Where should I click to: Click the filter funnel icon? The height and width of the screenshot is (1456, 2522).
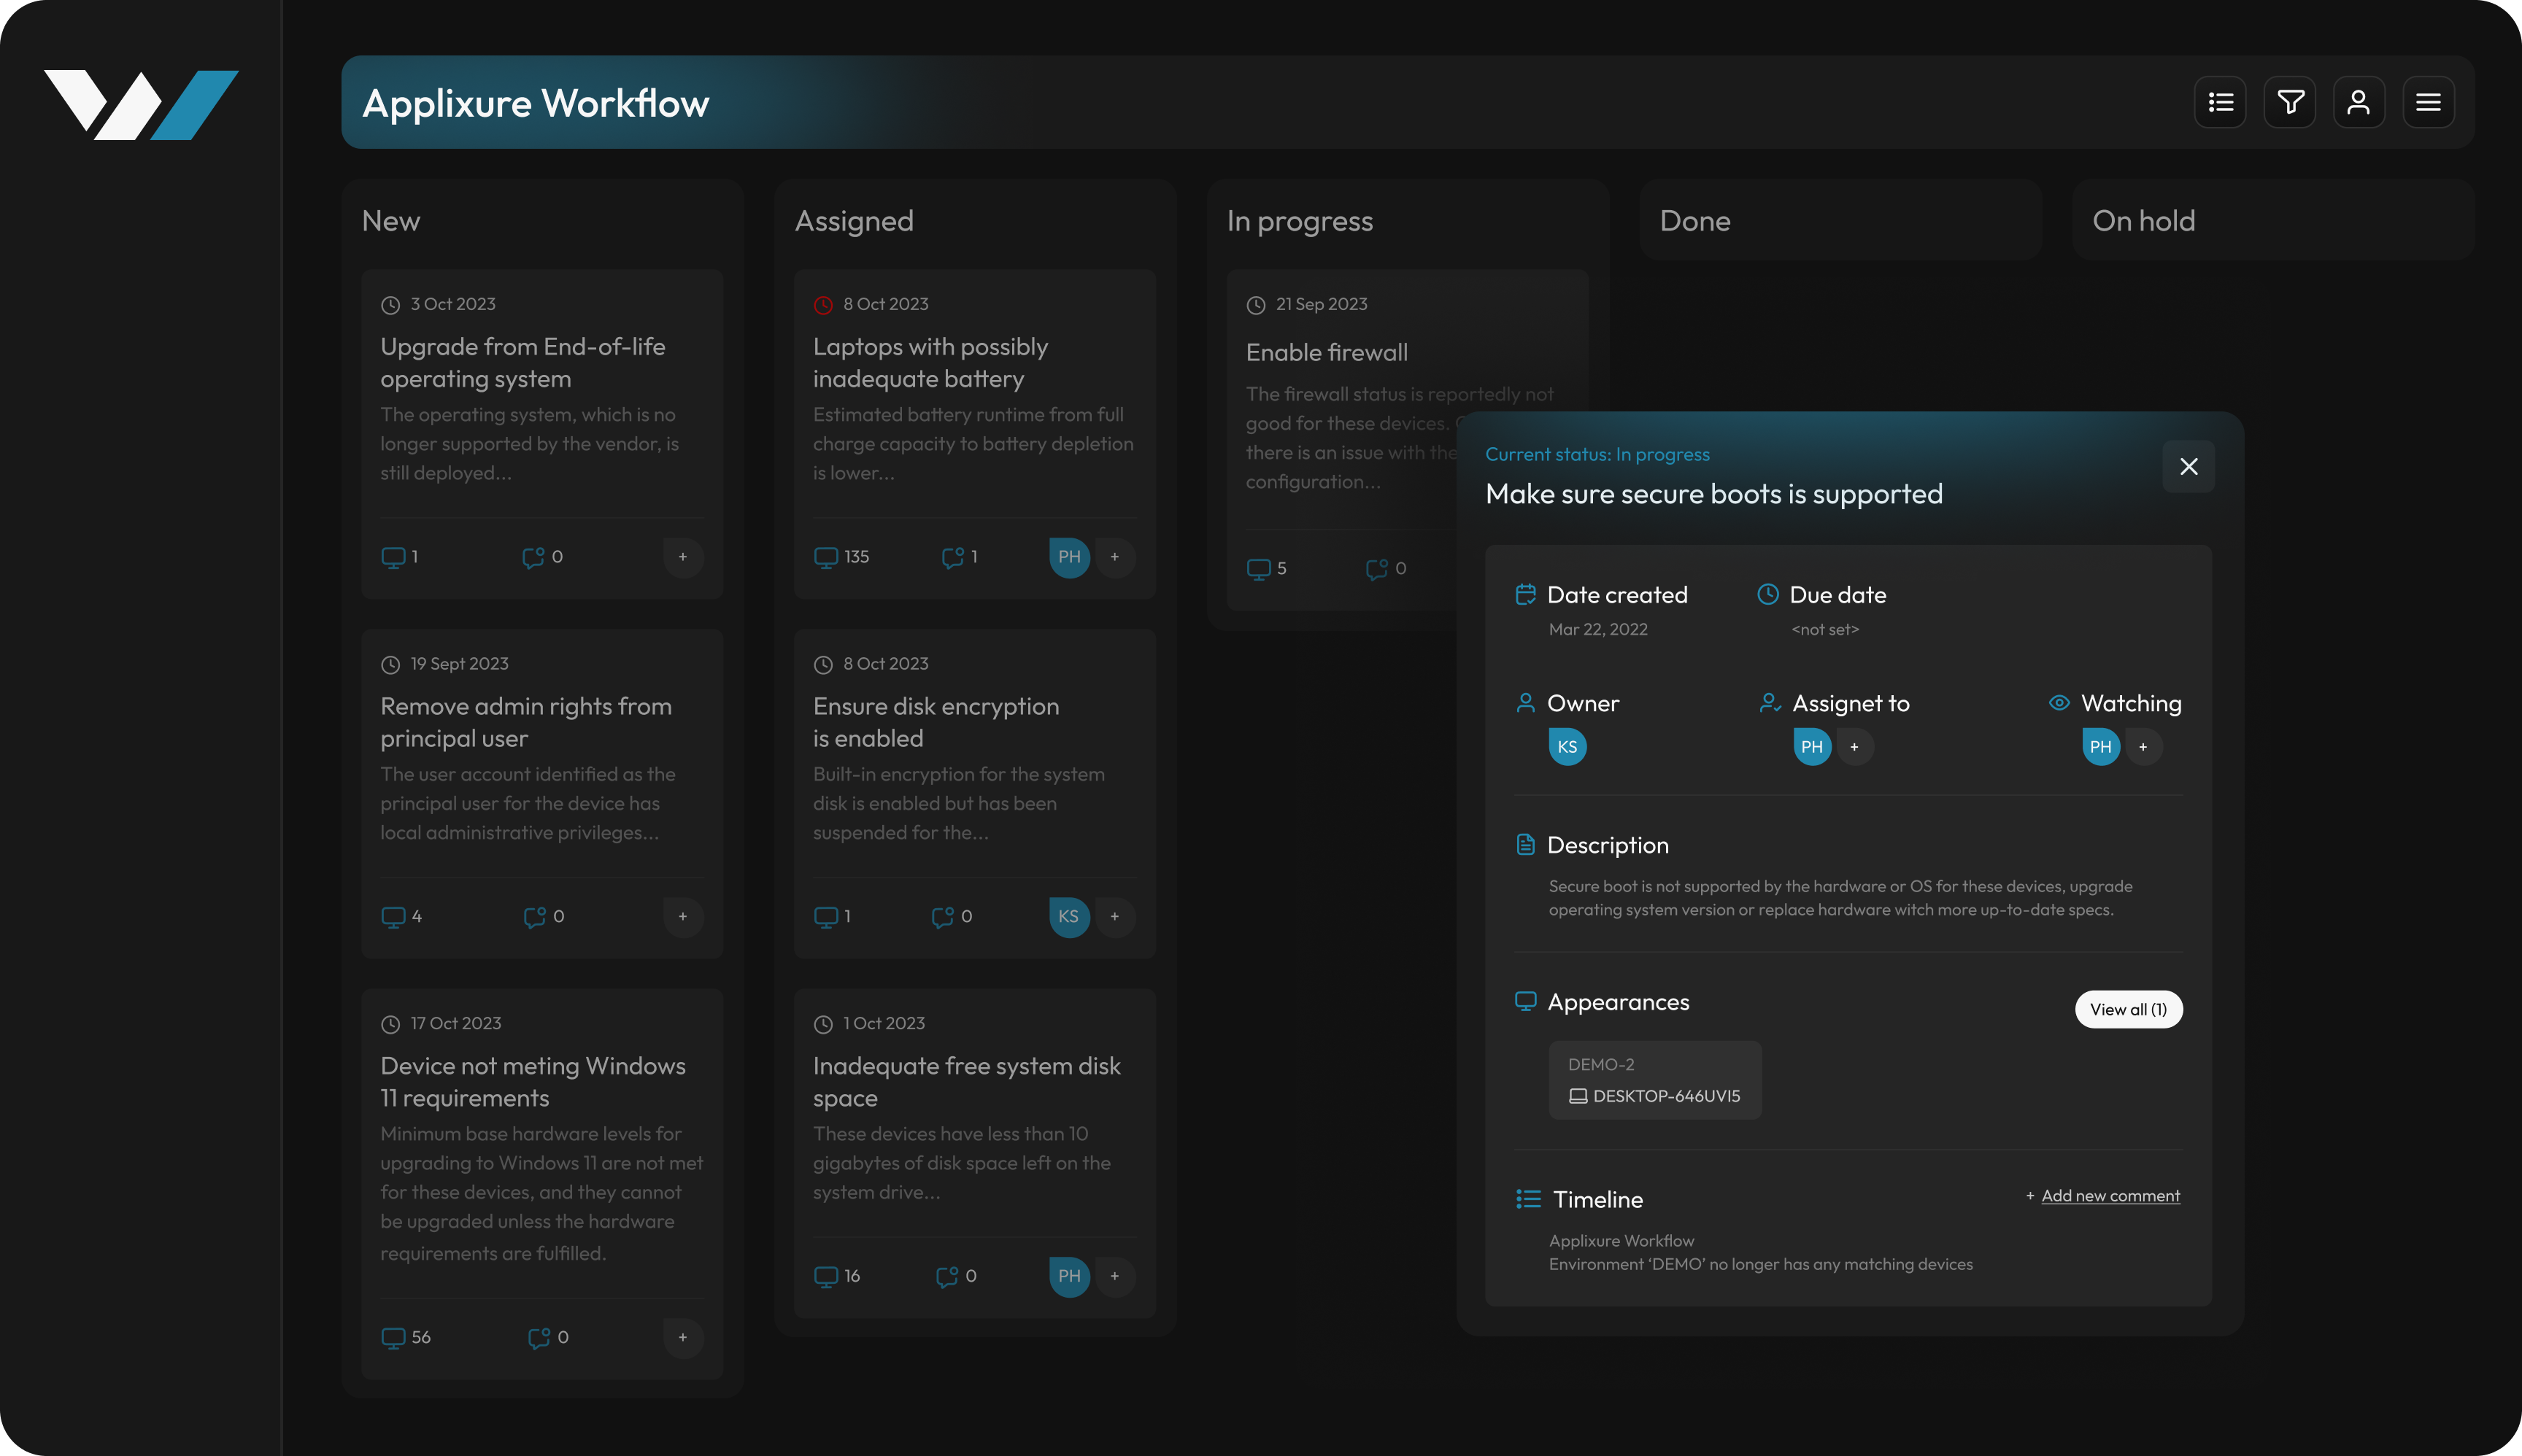[x=2290, y=102]
